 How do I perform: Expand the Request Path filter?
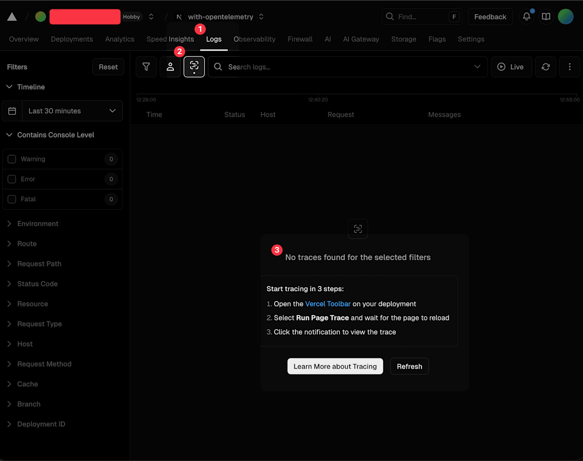(34, 264)
